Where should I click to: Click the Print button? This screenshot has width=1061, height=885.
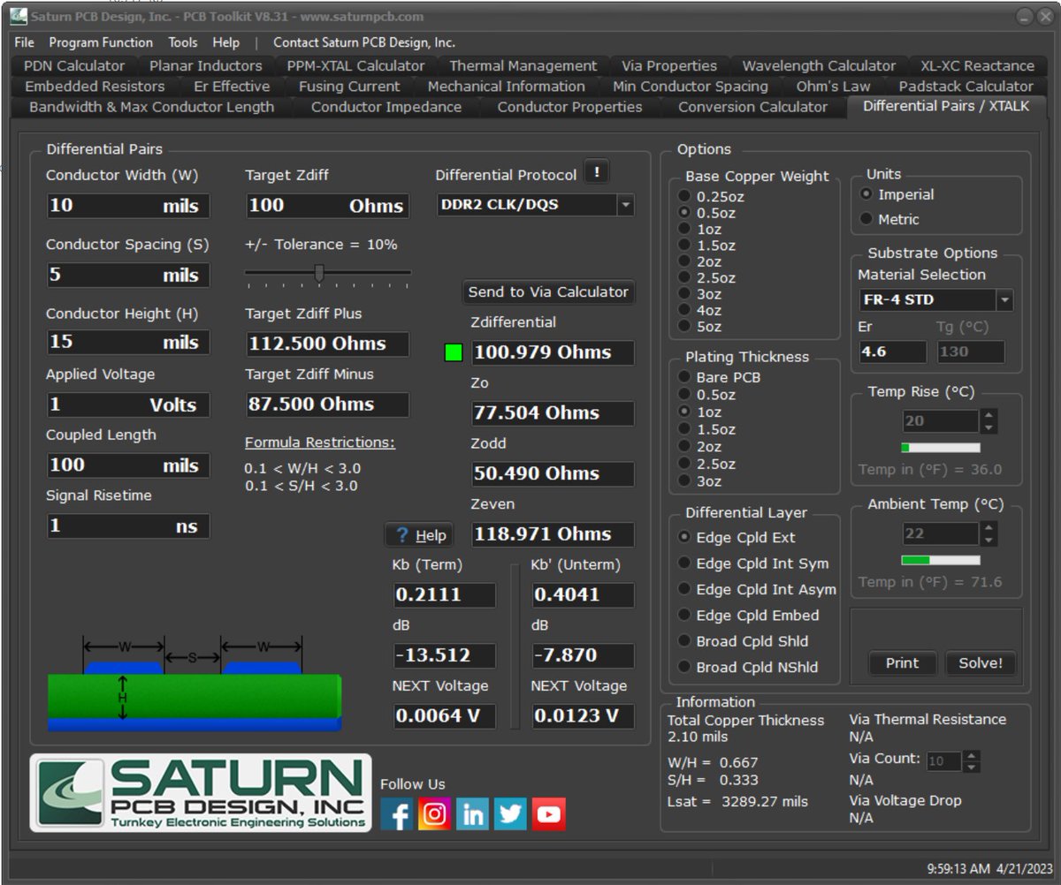tap(902, 663)
